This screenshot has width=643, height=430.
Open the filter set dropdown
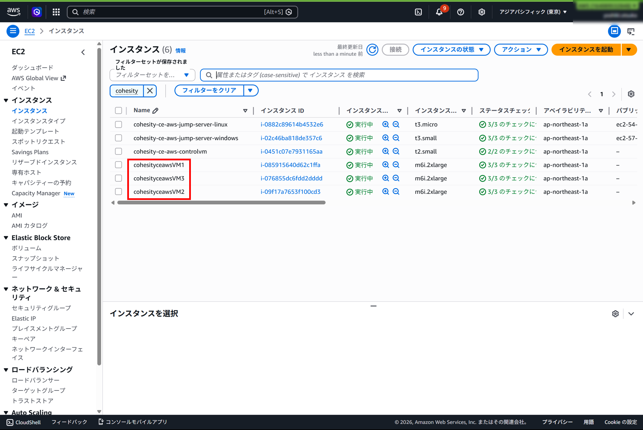point(152,75)
